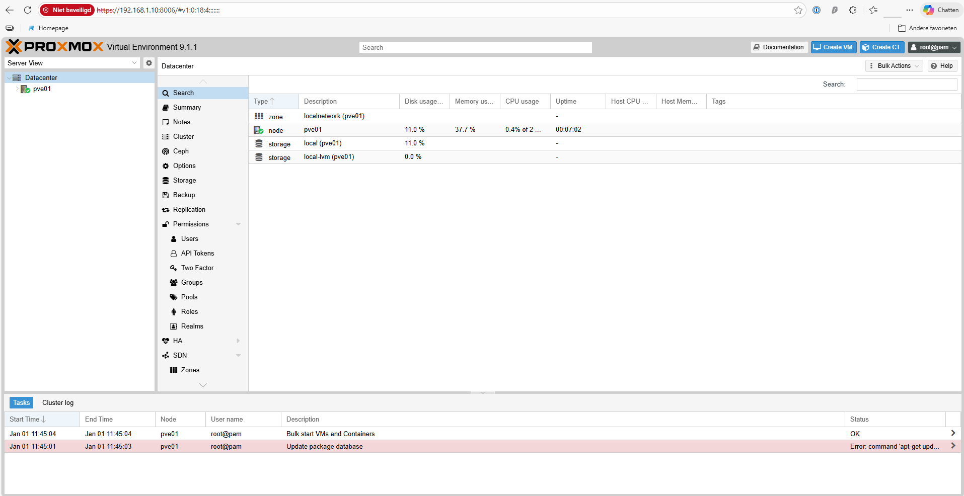
Task: Click the API Tokens key icon
Action: pyautogui.click(x=174, y=253)
